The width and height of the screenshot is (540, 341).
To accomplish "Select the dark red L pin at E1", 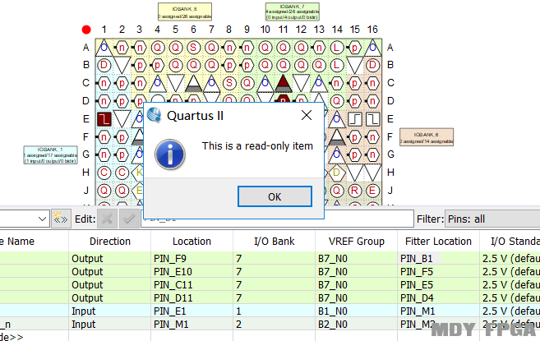I will [104, 119].
